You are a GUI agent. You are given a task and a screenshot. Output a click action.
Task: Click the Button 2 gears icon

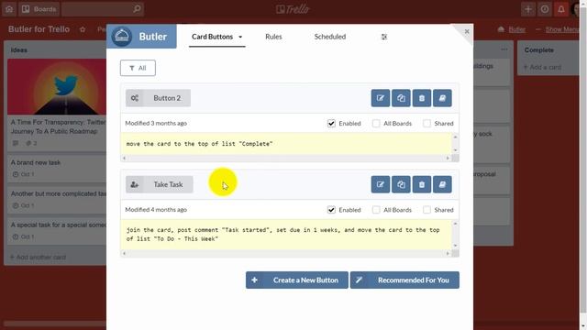[135, 98]
